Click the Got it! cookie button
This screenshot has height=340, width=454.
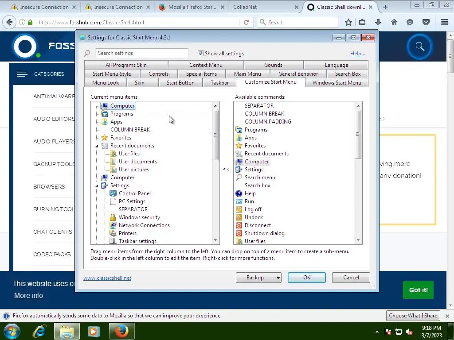418,290
